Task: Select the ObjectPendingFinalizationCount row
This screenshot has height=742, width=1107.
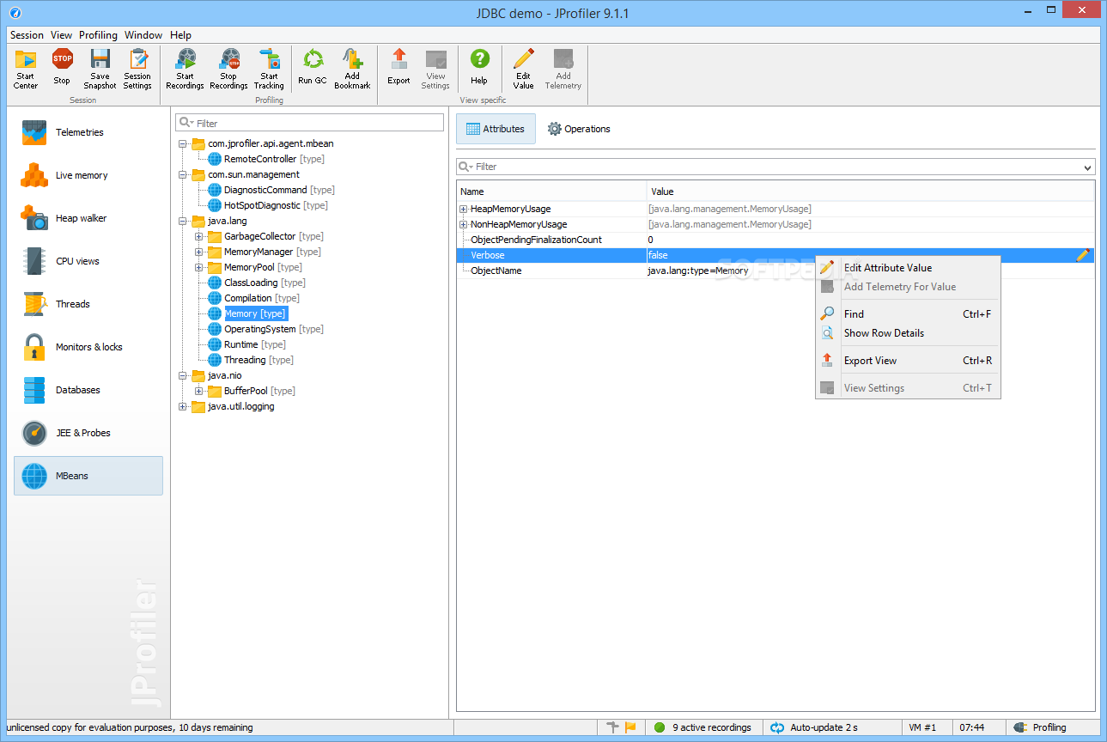Action: [776, 240]
